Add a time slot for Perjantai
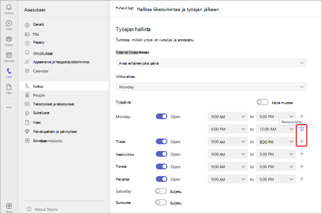 301,179
